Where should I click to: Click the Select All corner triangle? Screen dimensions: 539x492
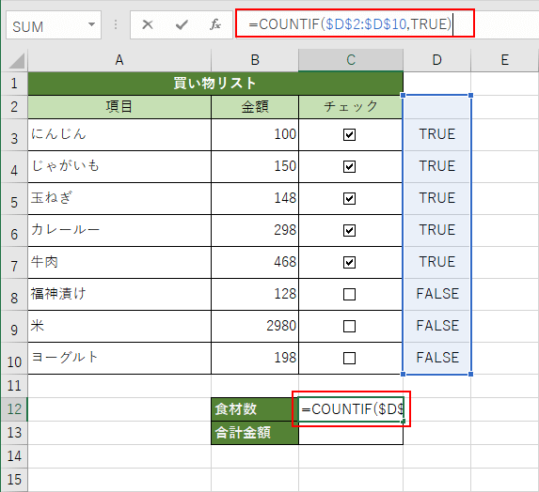pos(16,61)
